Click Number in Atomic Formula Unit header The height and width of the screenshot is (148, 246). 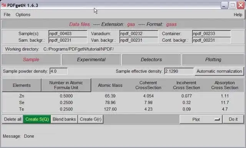click(x=66, y=85)
